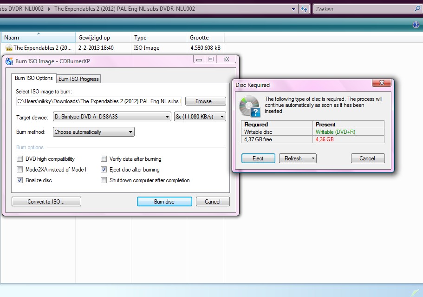Click the Explorer help question mark icon

click(416, 25)
